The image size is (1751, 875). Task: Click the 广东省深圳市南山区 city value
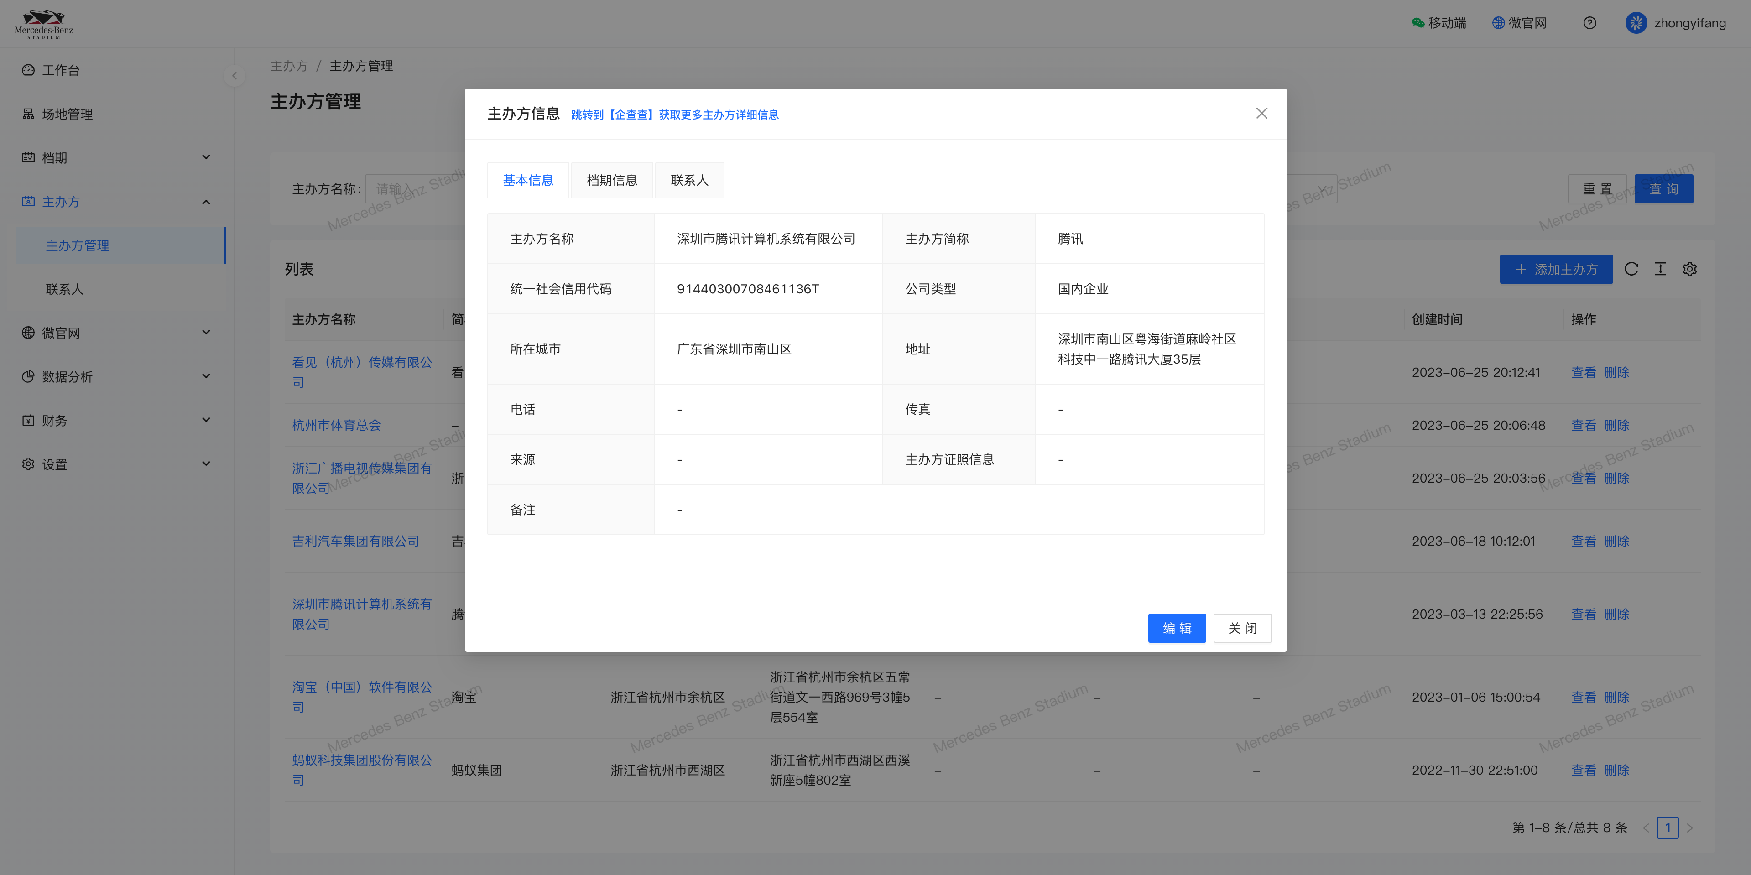[734, 349]
